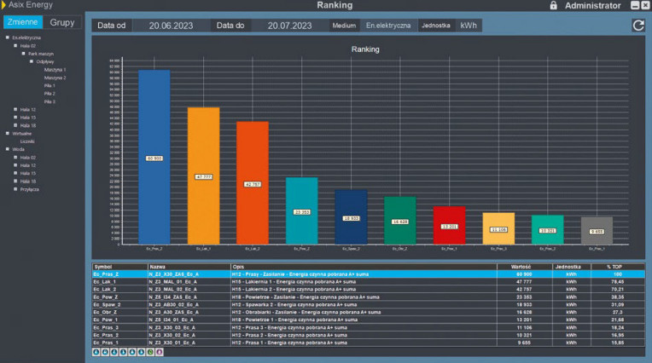Select the Ec_Obr_Z table row

[369, 313]
